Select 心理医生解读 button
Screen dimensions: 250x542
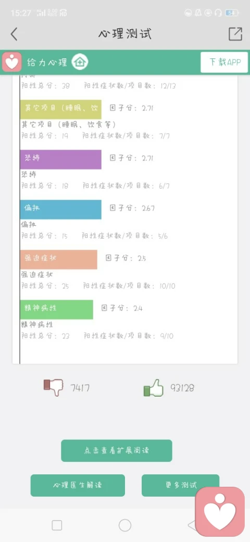[x=78, y=485]
